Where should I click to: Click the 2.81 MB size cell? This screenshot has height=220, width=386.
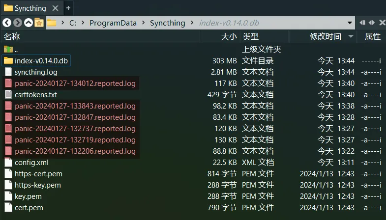pyautogui.click(x=224, y=72)
